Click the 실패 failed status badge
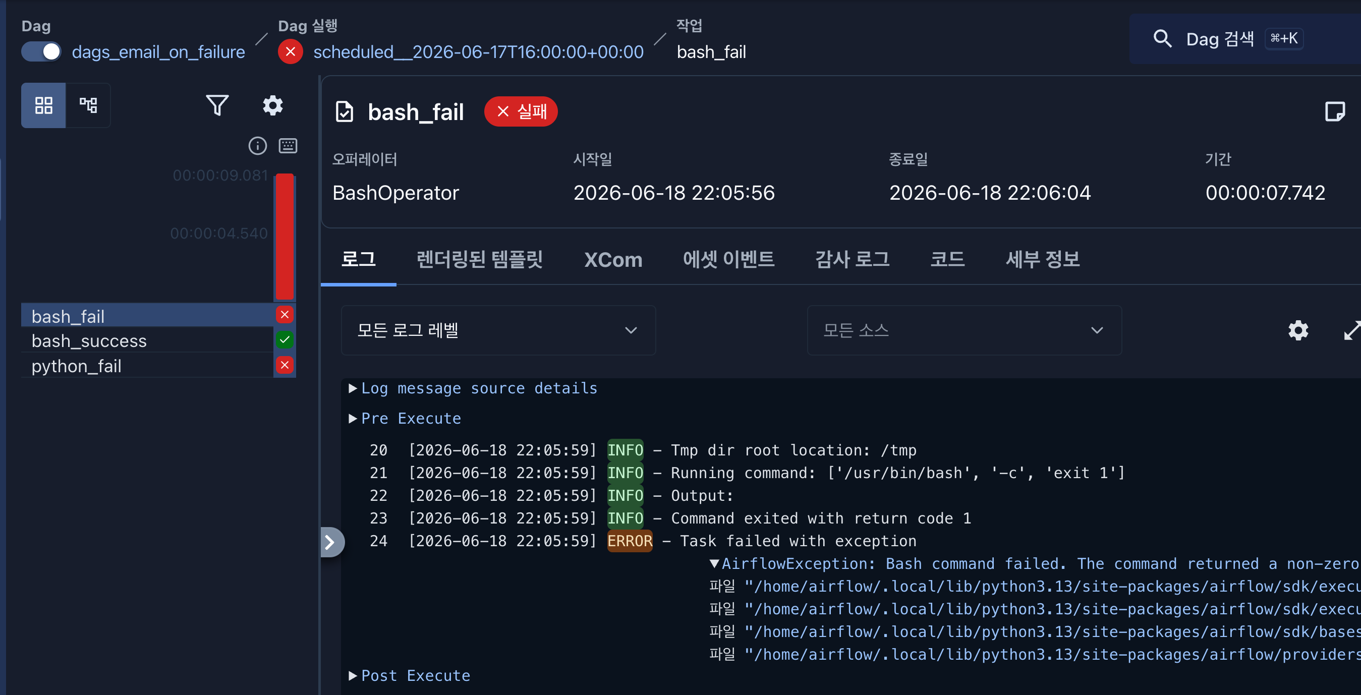The height and width of the screenshot is (695, 1361). point(521,111)
